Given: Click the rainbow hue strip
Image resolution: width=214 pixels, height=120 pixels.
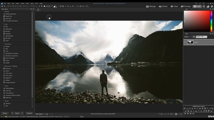Looking at the screenshot, I should tap(211, 21).
